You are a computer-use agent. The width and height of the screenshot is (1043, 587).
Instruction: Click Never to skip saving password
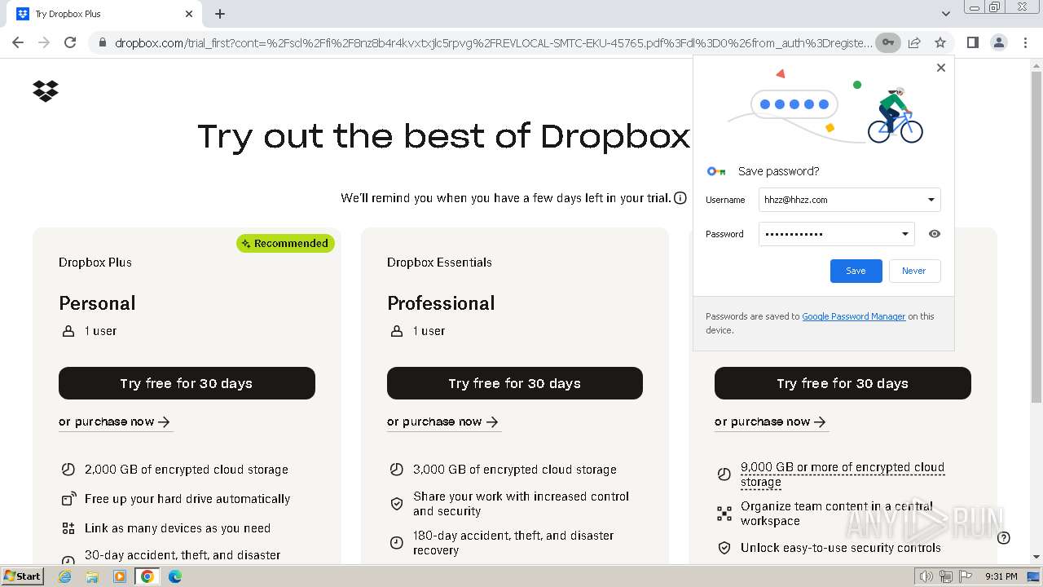click(x=914, y=271)
